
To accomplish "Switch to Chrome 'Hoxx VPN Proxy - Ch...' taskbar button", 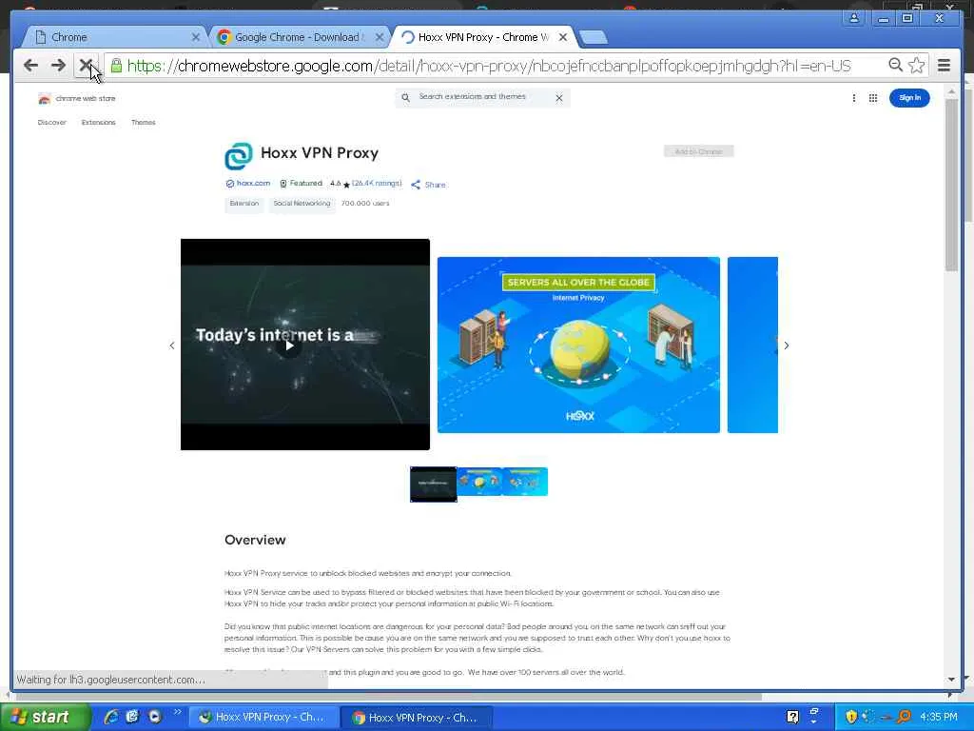I will [417, 718].
